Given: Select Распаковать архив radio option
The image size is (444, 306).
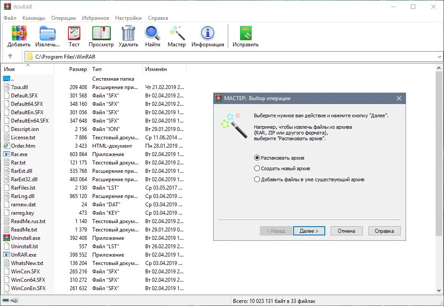Looking at the screenshot, I should (279, 158).
